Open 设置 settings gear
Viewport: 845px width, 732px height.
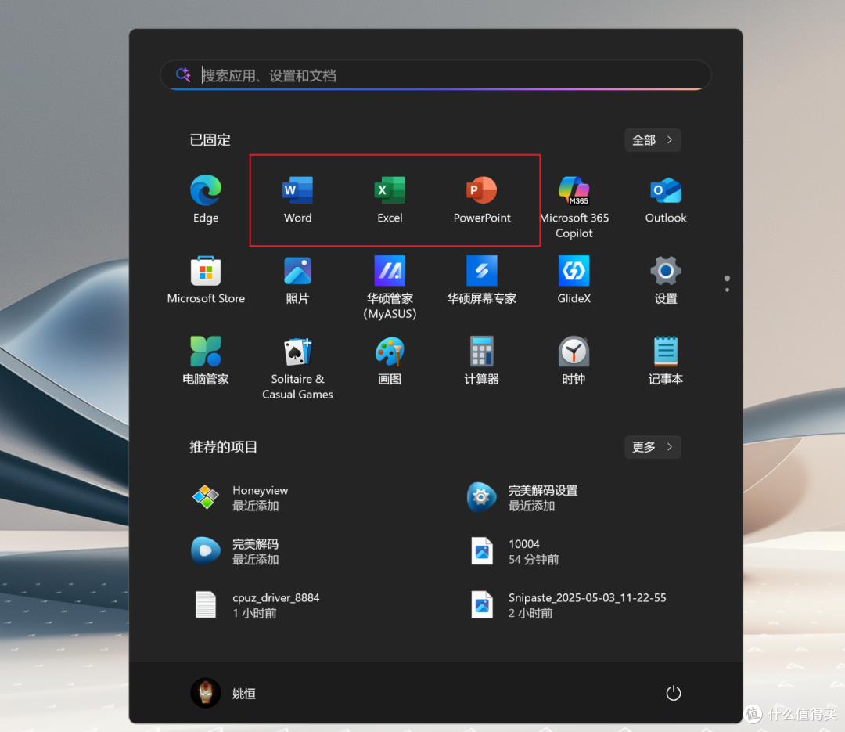click(666, 279)
